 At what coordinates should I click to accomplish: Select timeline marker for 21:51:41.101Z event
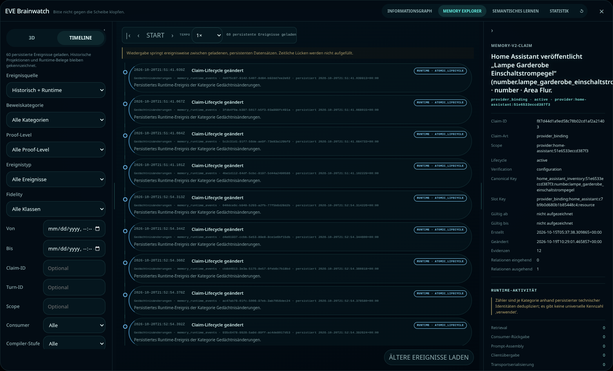[x=125, y=167]
